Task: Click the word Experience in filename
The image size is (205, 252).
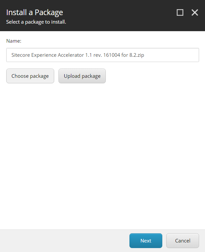Action: coord(44,55)
